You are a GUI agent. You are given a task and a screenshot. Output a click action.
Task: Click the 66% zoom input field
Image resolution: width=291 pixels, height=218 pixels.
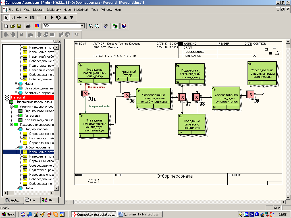[61, 26]
